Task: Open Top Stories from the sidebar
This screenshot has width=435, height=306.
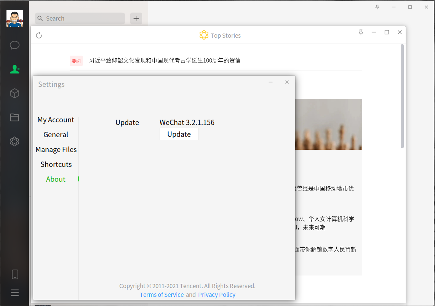Action: point(14,141)
